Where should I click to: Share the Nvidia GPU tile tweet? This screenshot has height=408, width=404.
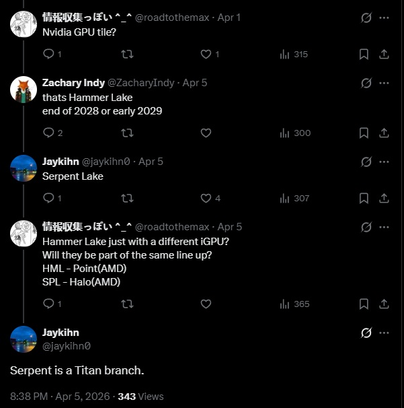coord(384,54)
